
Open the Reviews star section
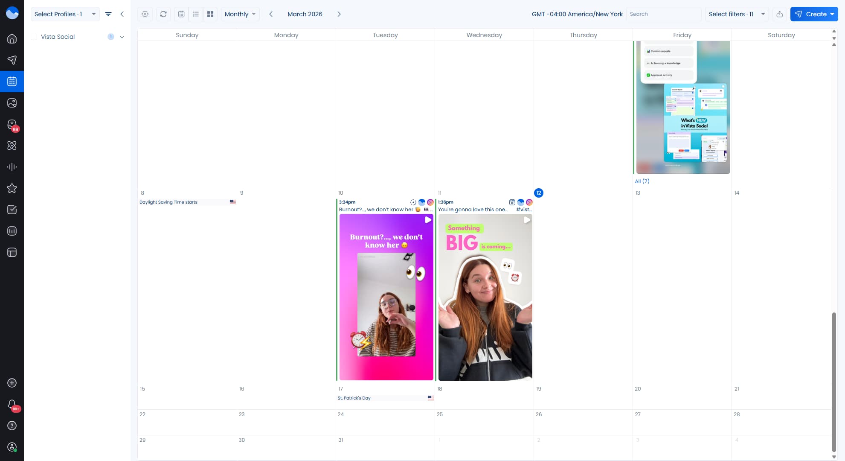12,188
